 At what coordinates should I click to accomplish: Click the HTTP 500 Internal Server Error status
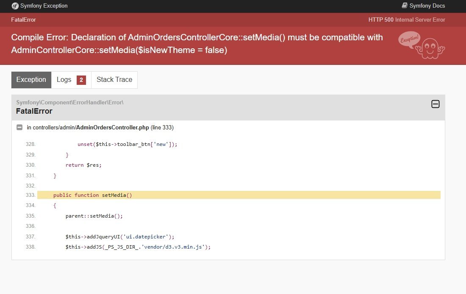(x=406, y=20)
